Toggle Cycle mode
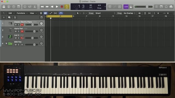The width and height of the screenshot is (175, 98). tap(67, 7)
